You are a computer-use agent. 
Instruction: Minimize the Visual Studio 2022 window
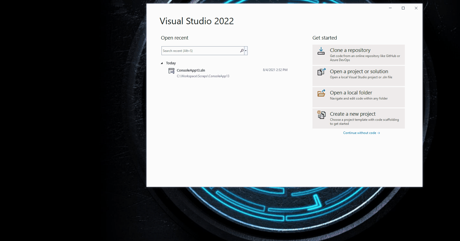[x=390, y=8]
